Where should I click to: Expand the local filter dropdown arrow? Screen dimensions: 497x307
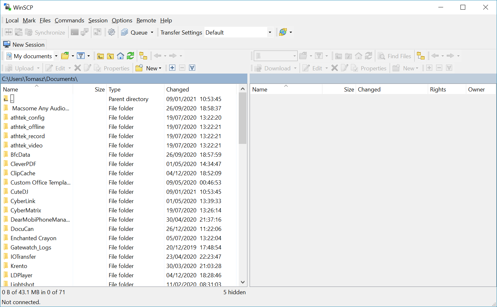[88, 56]
